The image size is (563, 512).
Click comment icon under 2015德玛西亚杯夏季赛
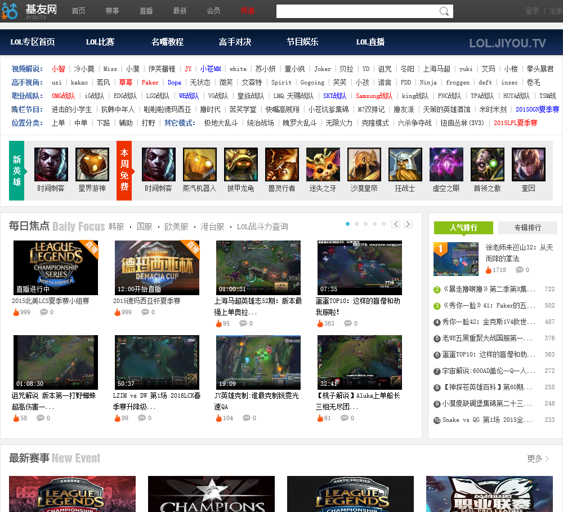(x=145, y=312)
